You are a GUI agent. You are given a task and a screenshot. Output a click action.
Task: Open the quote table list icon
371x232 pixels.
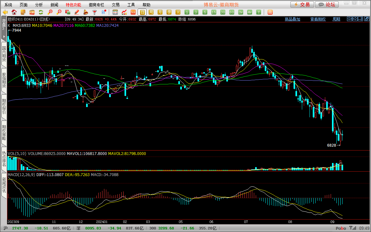(x=115, y=12)
